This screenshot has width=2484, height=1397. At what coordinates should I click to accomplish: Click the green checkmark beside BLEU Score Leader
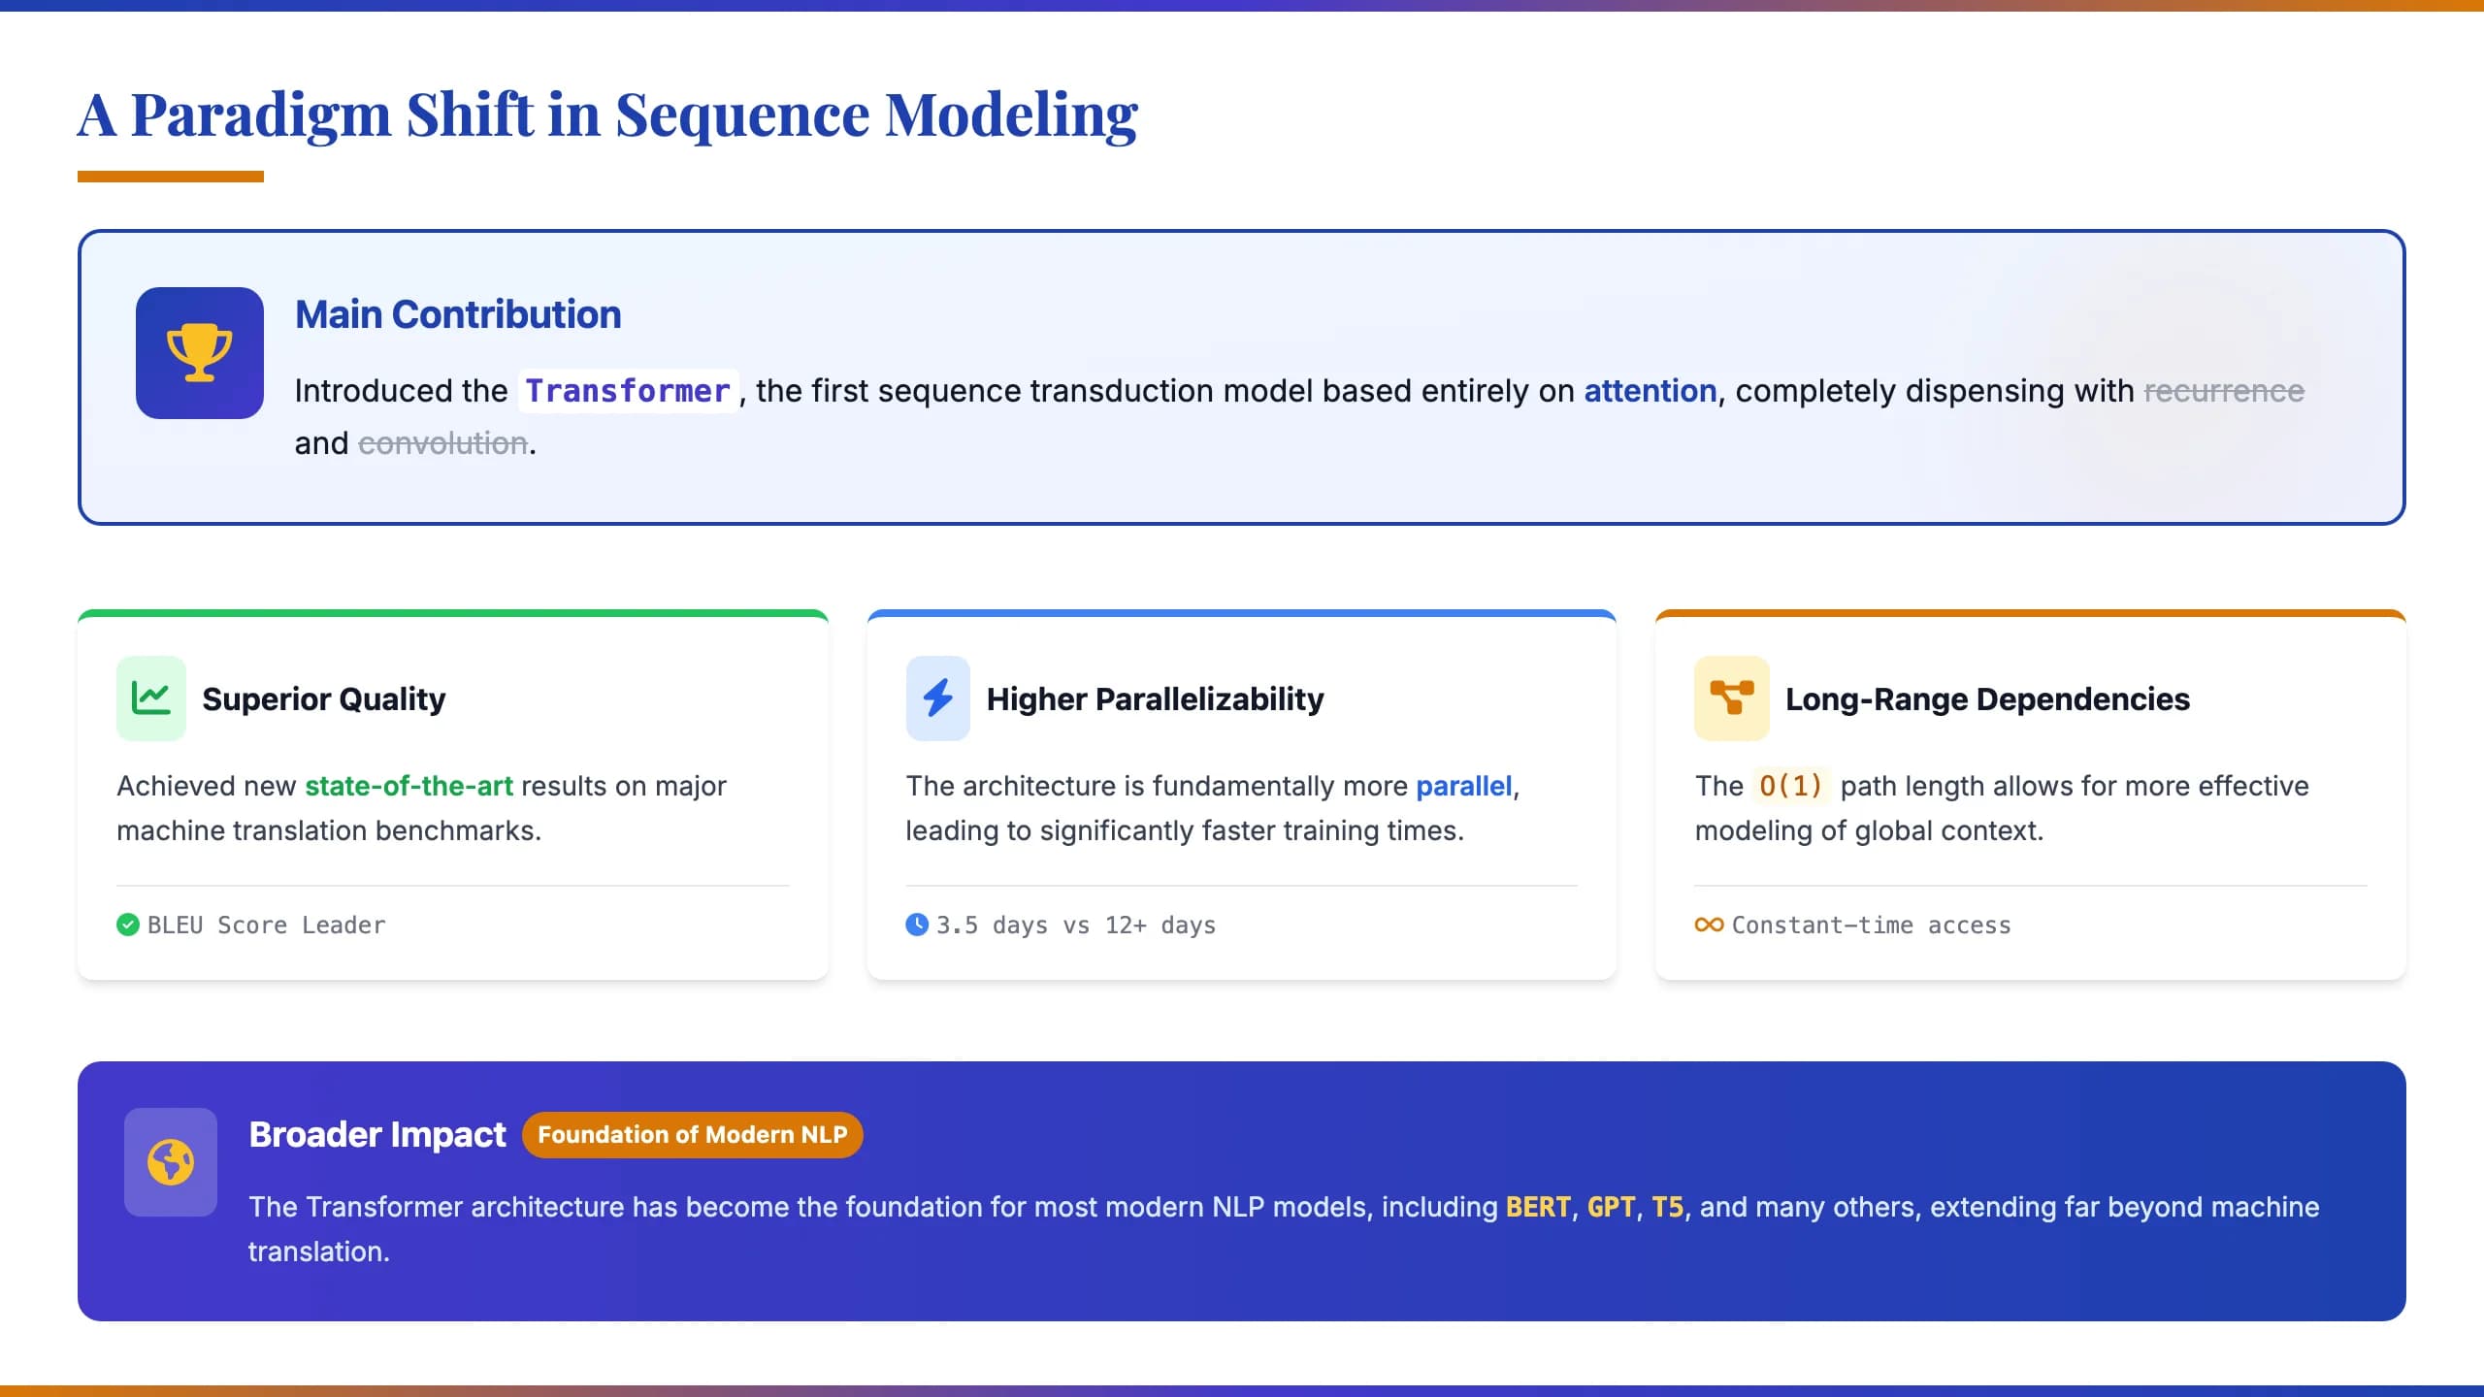click(x=127, y=925)
